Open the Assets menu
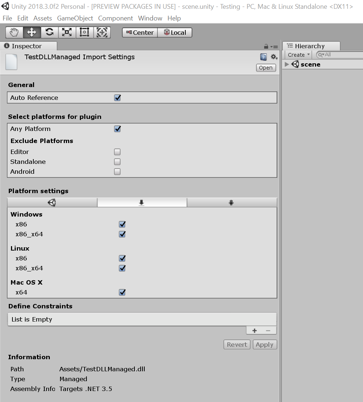Screen dimensions: 363x402 (x=42, y=18)
